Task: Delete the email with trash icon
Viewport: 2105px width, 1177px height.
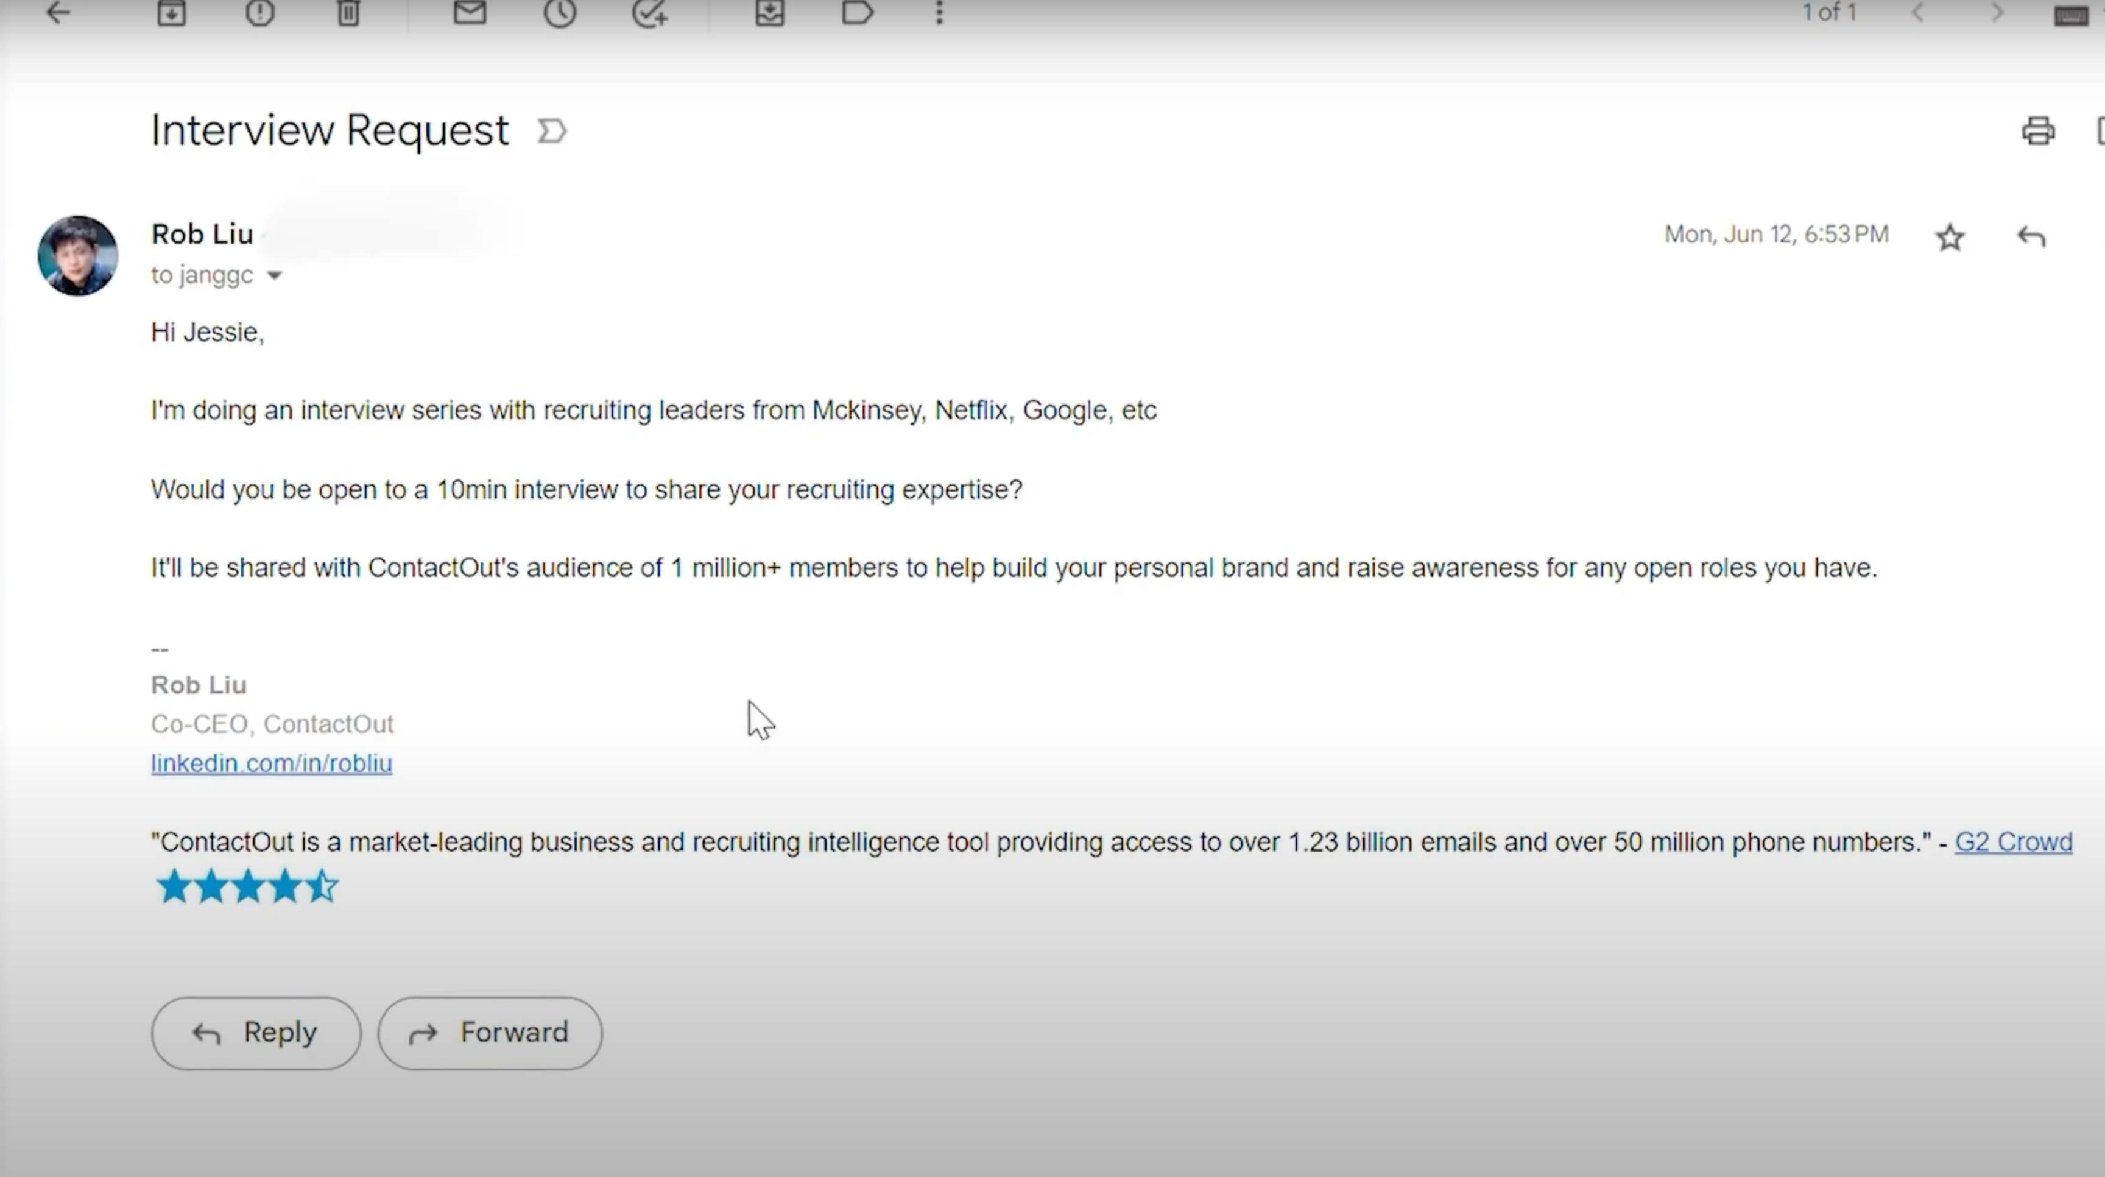Action: click(349, 12)
